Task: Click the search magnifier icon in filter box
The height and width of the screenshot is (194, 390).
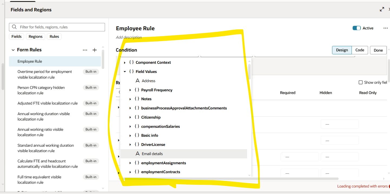Action: coord(14,27)
